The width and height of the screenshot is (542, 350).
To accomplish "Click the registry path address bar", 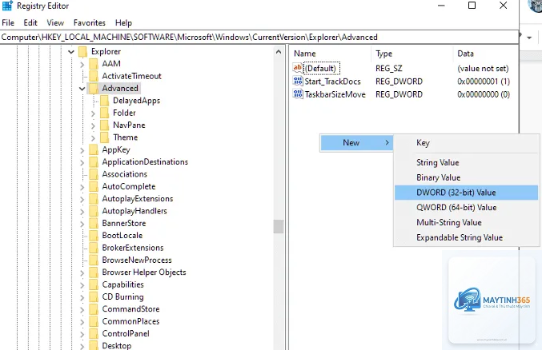I will [x=259, y=38].
